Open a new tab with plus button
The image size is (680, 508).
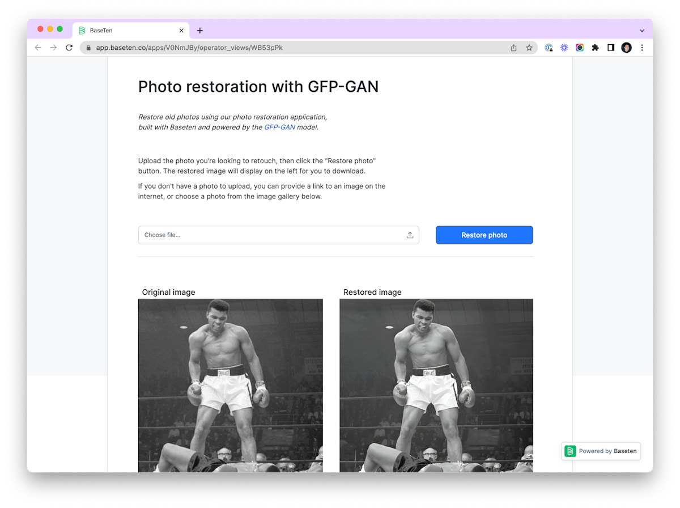(x=199, y=31)
